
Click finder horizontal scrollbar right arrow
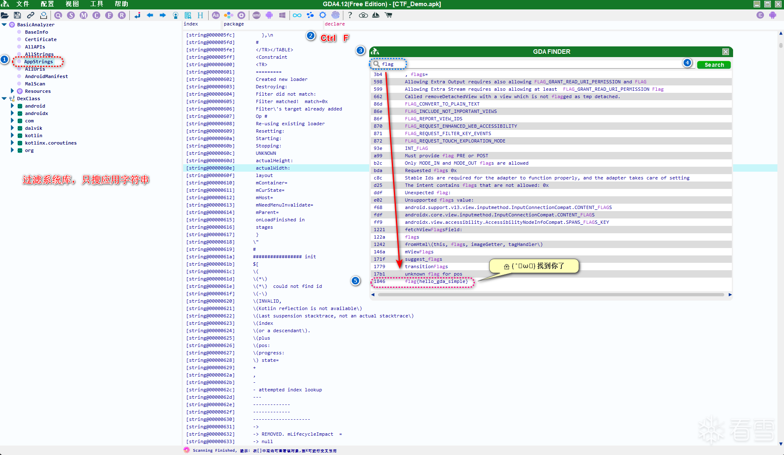tap(730, 294)
